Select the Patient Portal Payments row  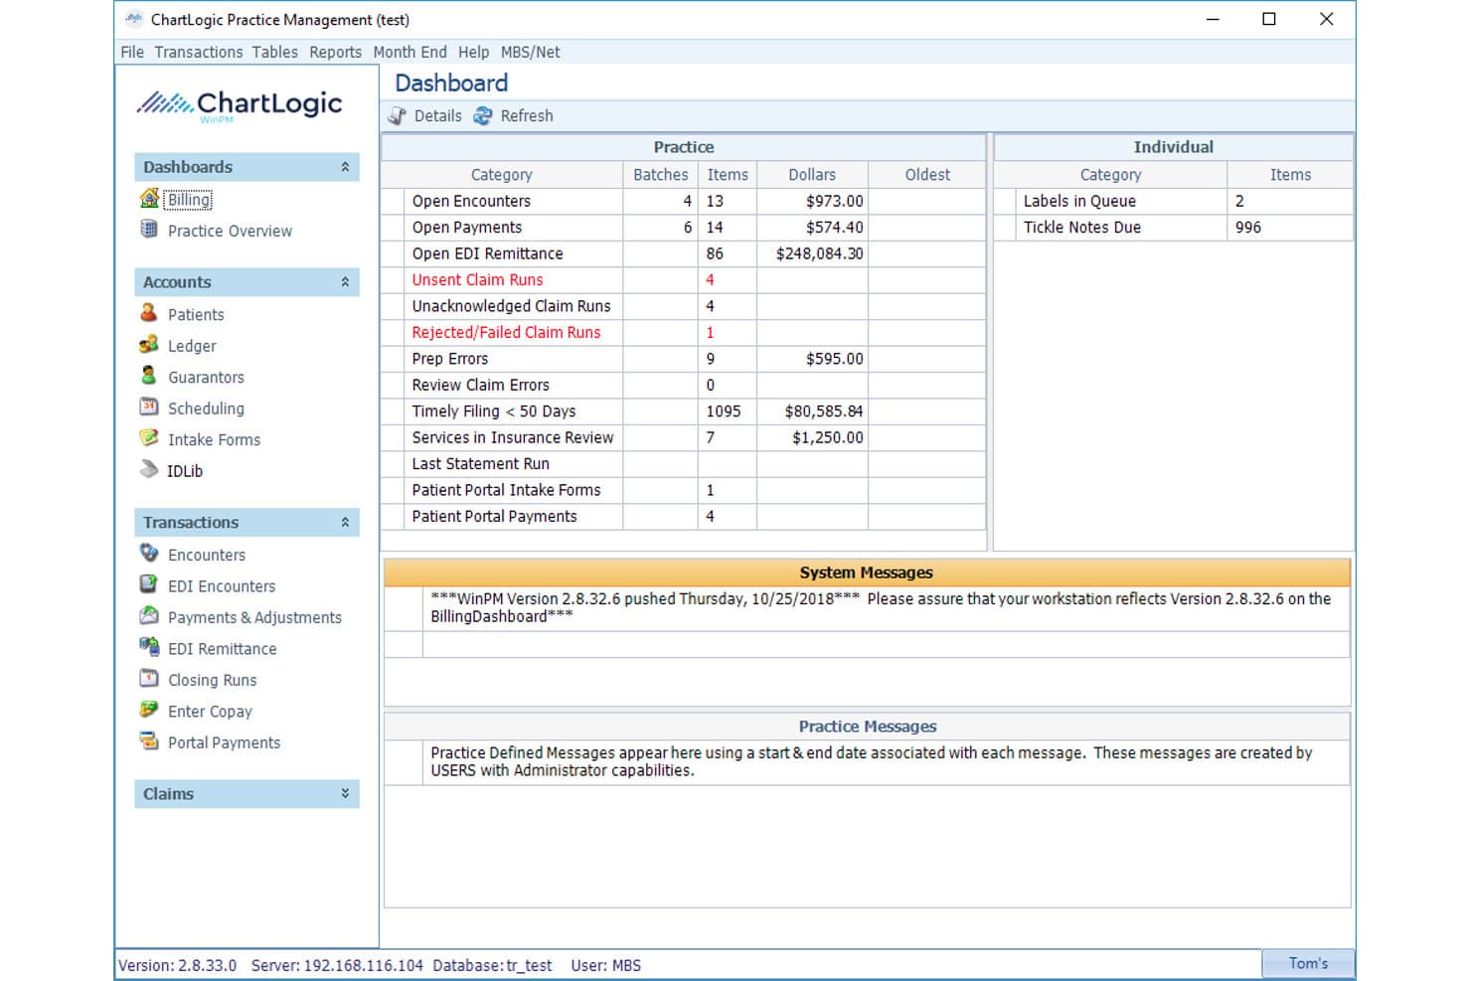click(684, 517)
